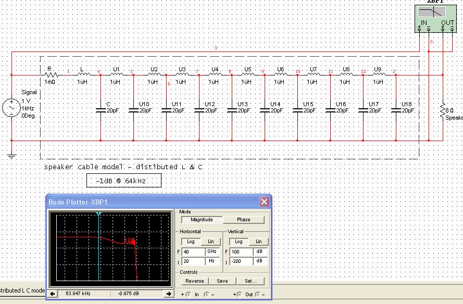Open Vertical final dB unit field
463x304 pixels.
pyautogui.click(x=260, y=252)
